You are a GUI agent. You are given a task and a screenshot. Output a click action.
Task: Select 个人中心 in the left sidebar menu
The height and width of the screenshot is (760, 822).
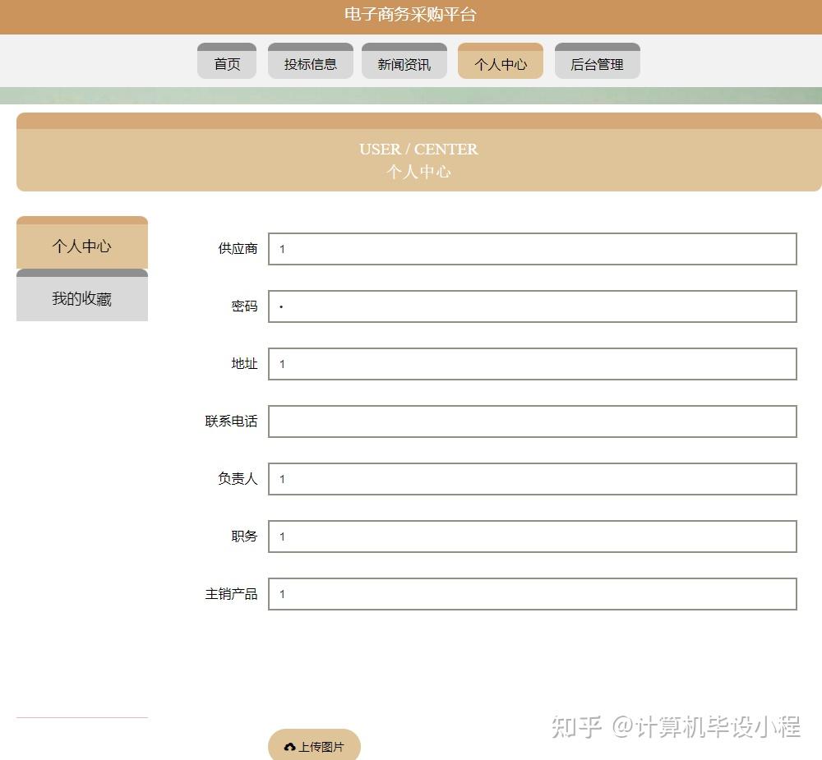(x=81, y=246)
